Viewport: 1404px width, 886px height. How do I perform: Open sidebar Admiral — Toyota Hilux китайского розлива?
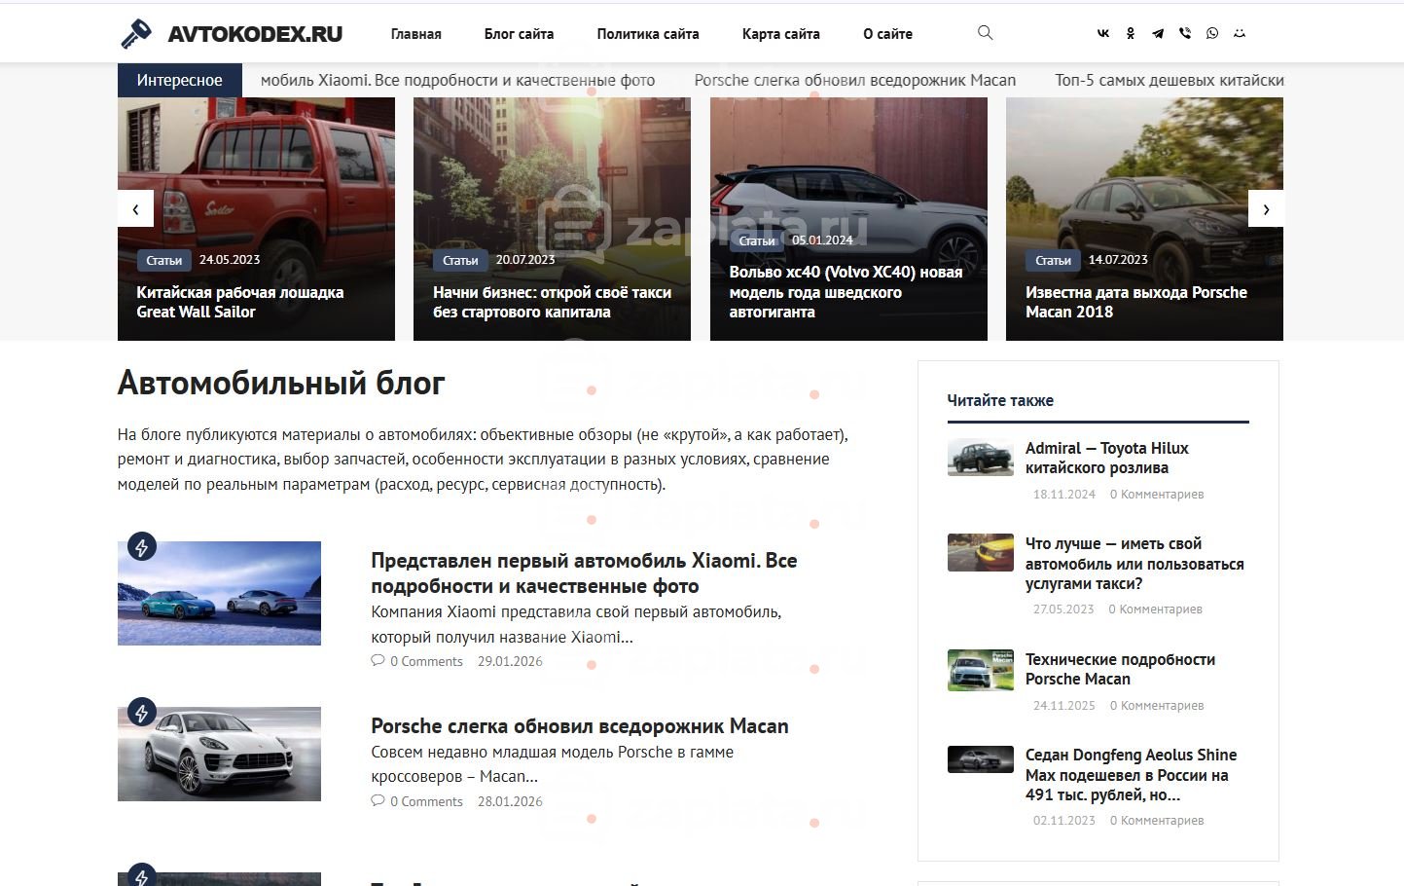point(1106,458)
